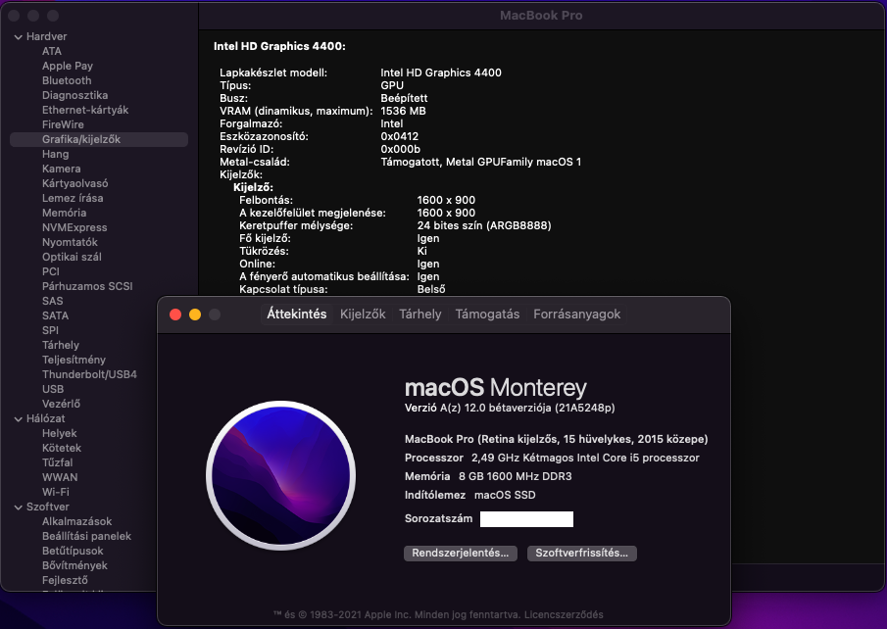Select Diagnosztika in the sidebar
The width and height of the screenshot is (887, 629).
coord(74,95)
